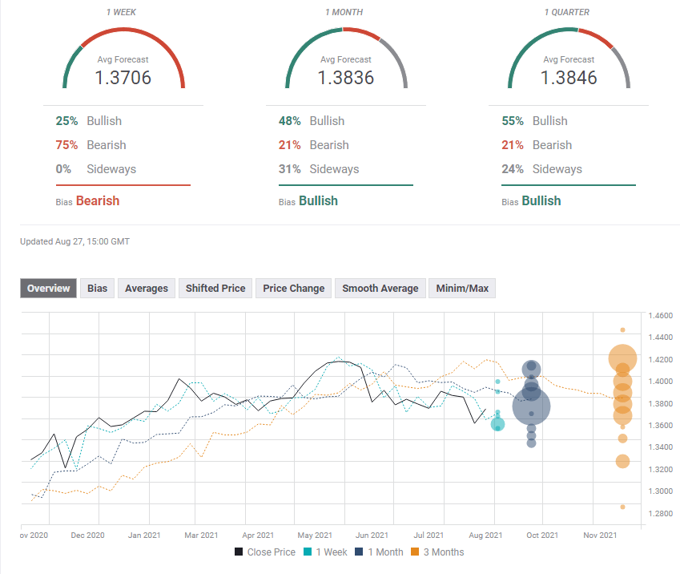680x574 pixels.
Task: Open the Averages tab
Action: [x=147, y=289]
